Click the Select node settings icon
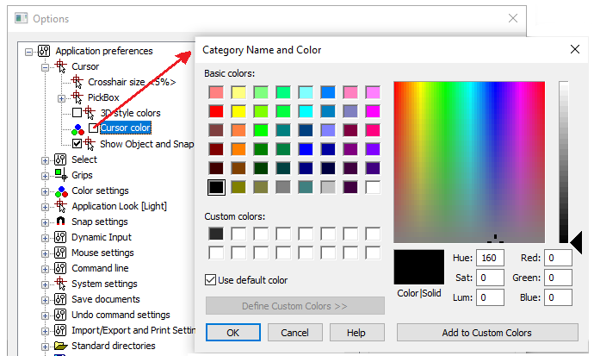 (60, 159)
